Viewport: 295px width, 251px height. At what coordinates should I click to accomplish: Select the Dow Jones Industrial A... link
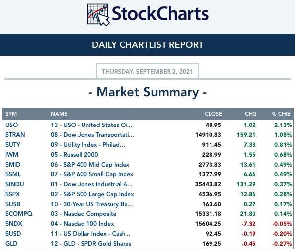[x=91, y=184]
